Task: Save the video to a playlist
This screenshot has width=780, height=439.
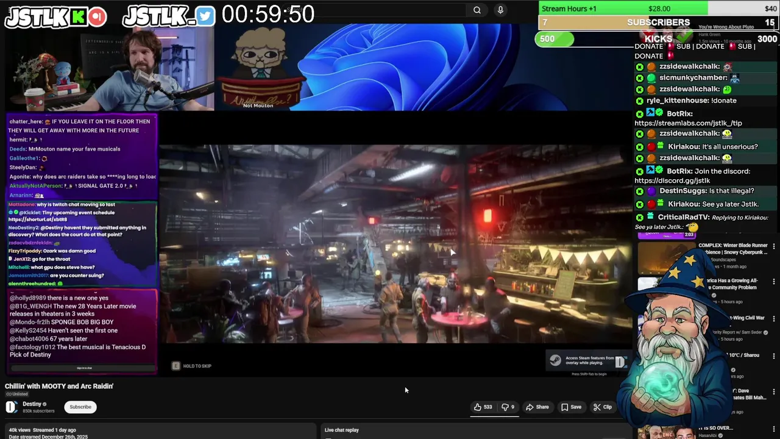Action: 570,407
